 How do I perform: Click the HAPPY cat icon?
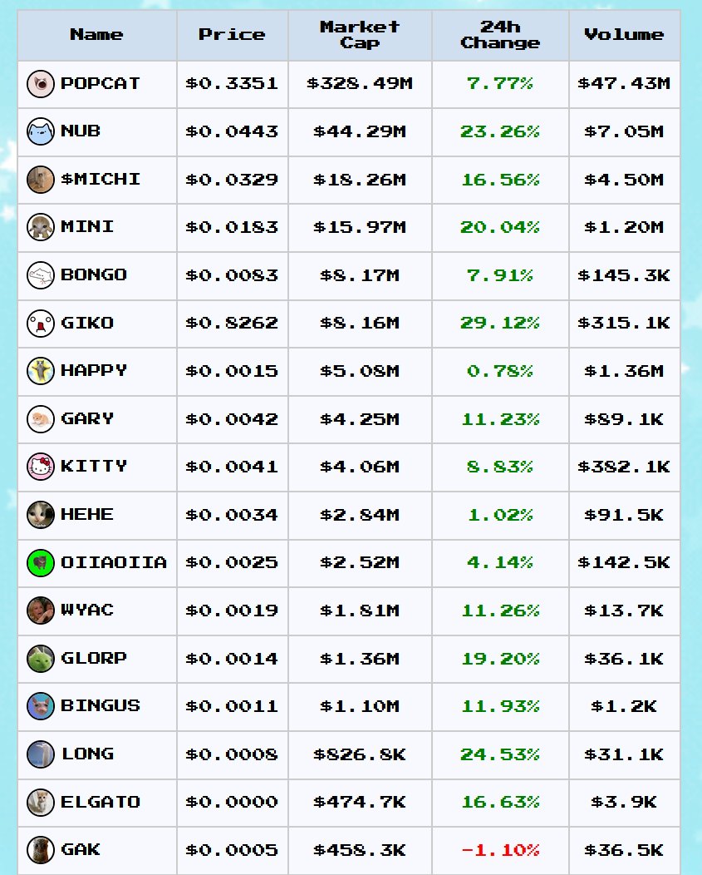pyautogui.click(x=41, y=371)
